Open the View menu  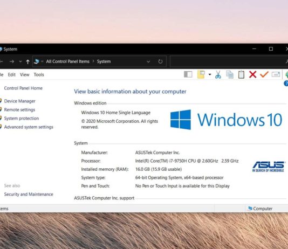point(24,75)
